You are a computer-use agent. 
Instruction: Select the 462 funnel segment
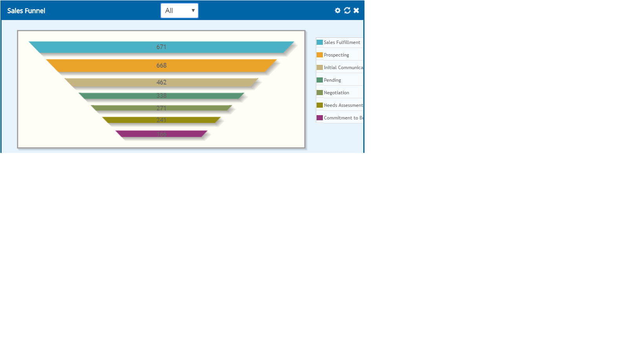[x=161, y=82]
